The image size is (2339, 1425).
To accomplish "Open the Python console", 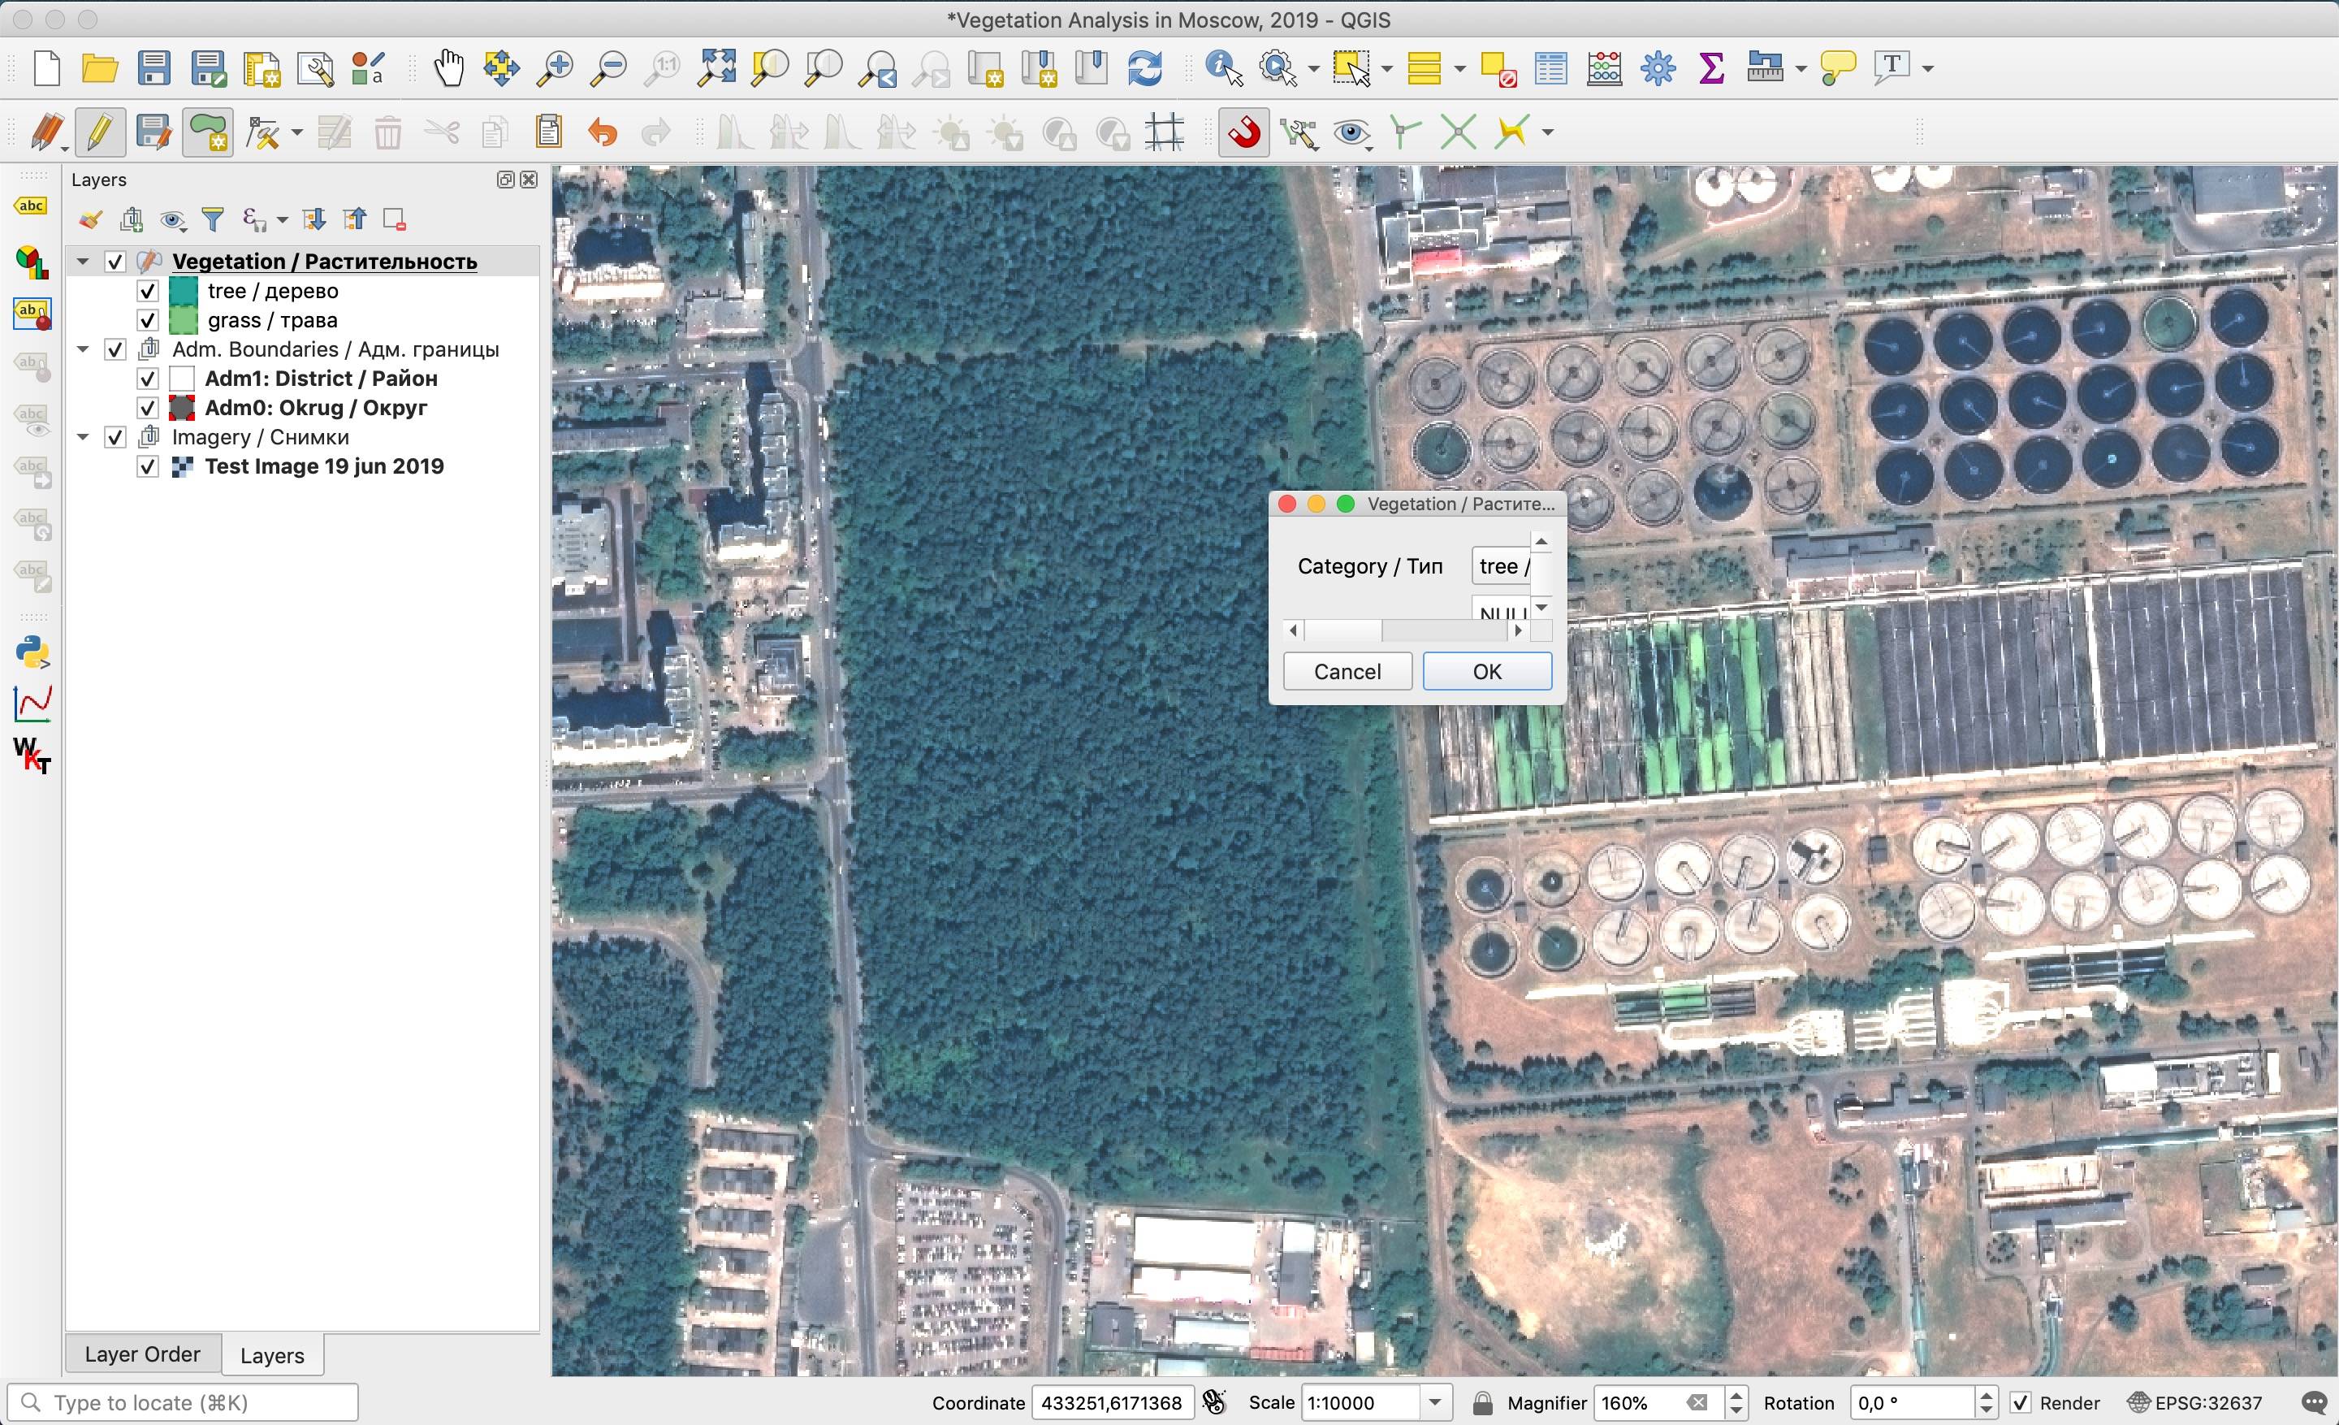I will click(x=32, y=653).
